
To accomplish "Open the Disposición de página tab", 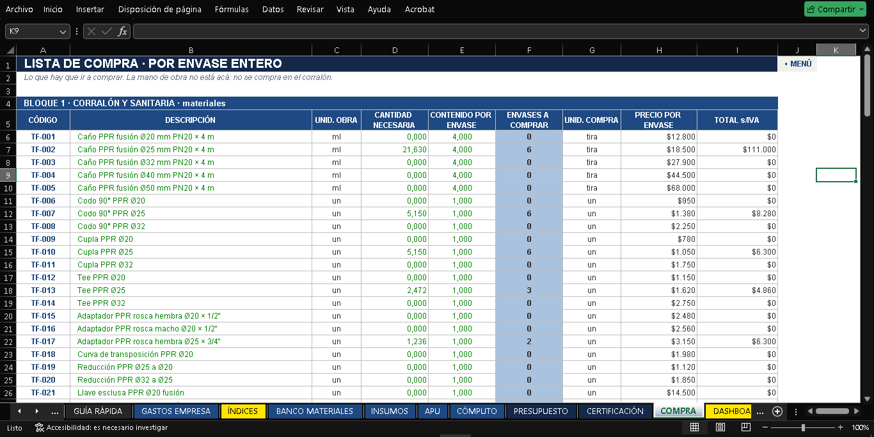I will pos(160,9).
